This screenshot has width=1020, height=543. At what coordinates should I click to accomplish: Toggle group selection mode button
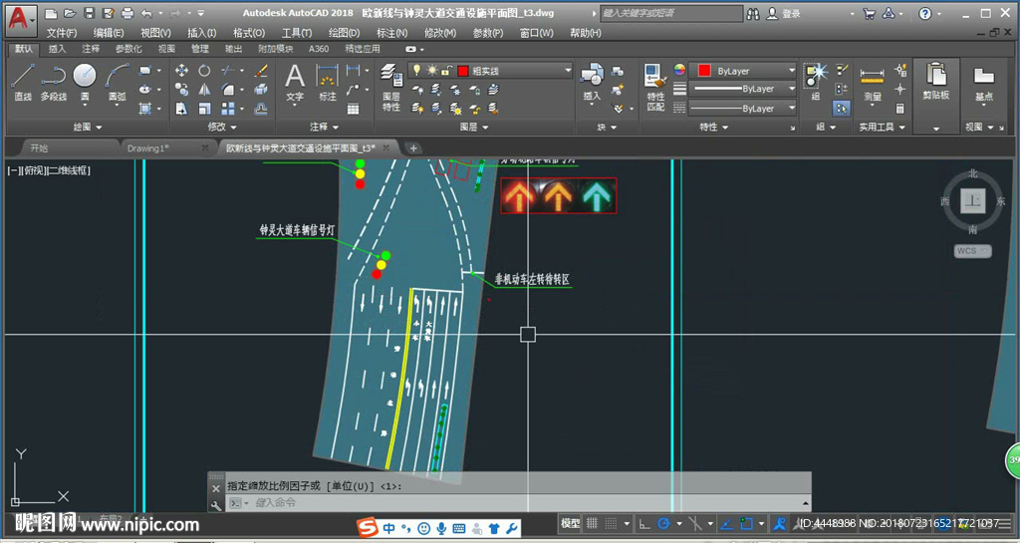[x=842, y=109]
